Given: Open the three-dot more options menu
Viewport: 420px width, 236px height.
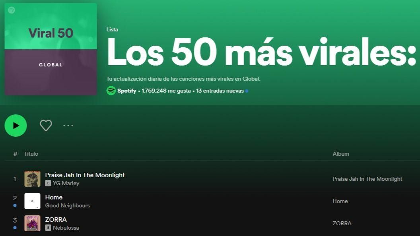Looking at the screenshot, I should 68,125.
